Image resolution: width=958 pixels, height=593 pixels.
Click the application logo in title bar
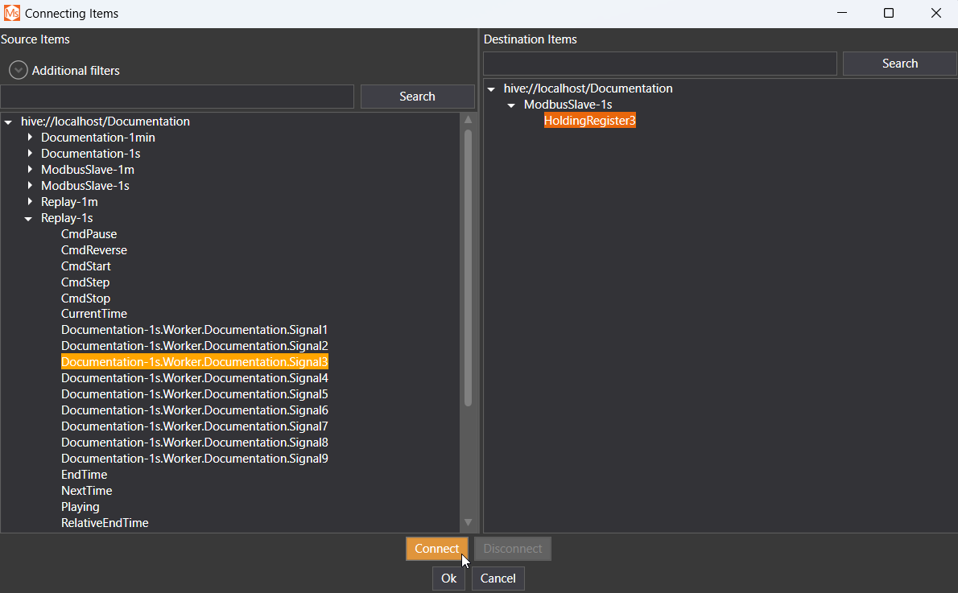coord(12,14)
